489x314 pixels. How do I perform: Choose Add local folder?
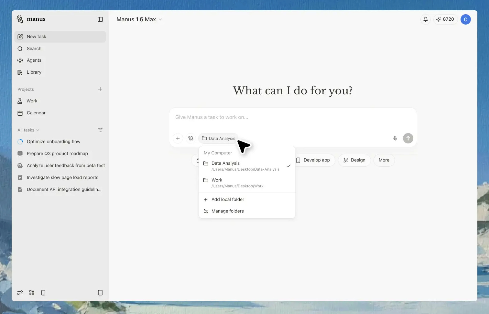click(x=247, y=199)
